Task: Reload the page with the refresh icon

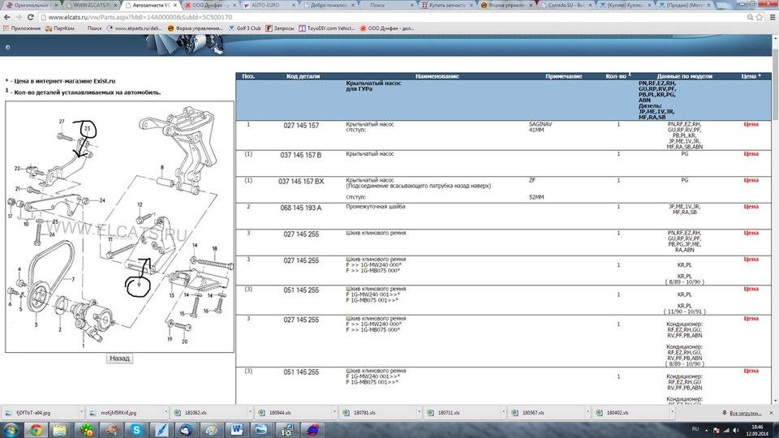Action: coord(30,17)
